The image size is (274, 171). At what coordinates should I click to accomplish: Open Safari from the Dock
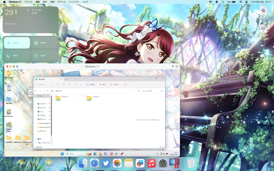point(94,163)
